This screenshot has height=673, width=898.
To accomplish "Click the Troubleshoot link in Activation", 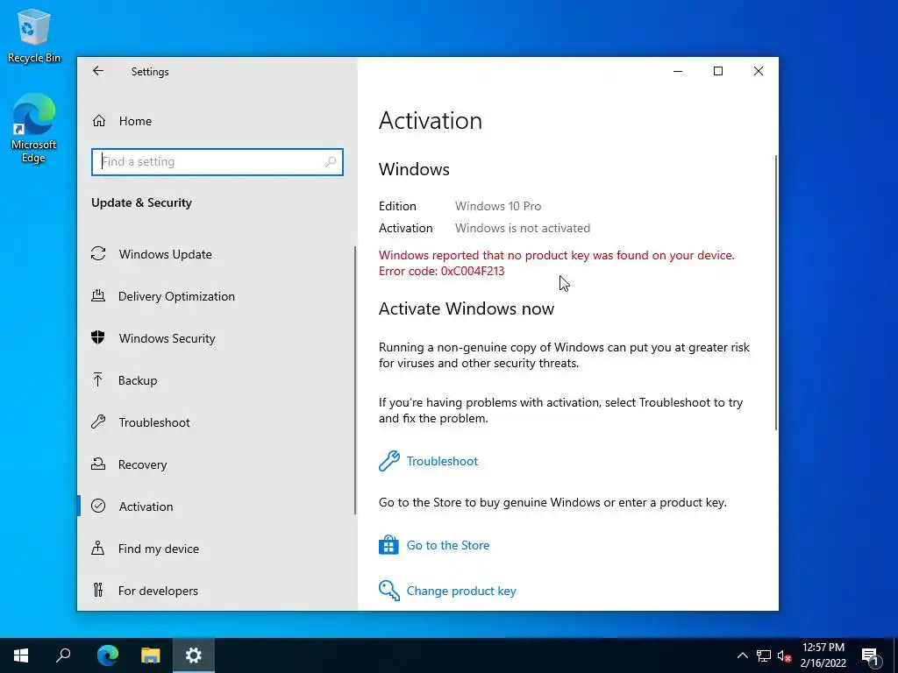I will (442, 461).
